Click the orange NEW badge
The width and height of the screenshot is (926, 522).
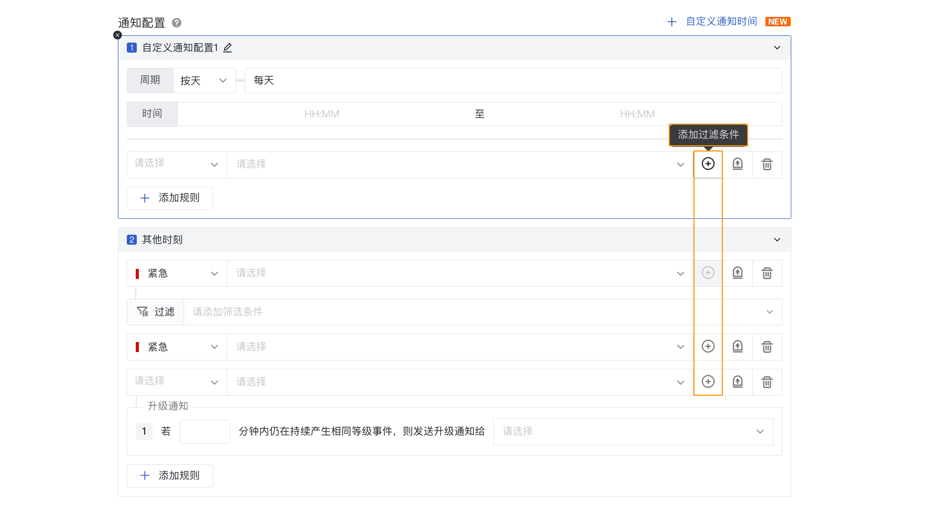pyautogui.click(x=778, y=22)
